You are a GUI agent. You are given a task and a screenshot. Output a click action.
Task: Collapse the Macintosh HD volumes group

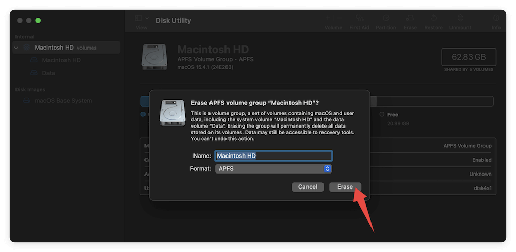click(x=16, y=48)
